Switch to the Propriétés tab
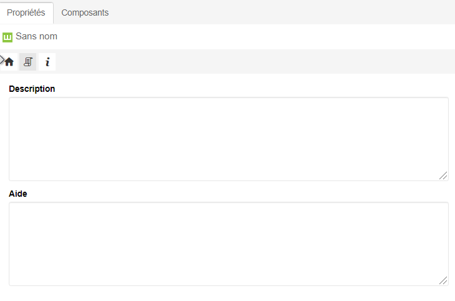The image size is (455, 301). [x=26, y=12]
